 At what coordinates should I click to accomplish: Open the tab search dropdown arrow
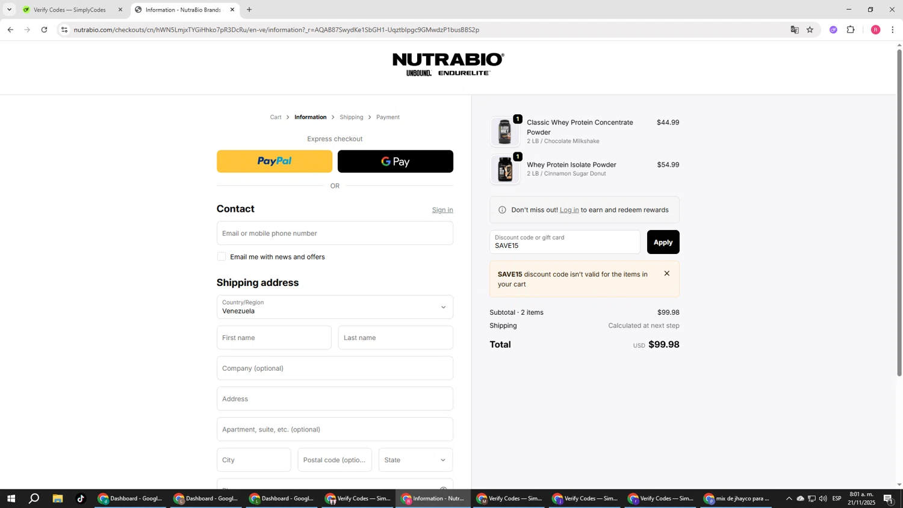9,10
